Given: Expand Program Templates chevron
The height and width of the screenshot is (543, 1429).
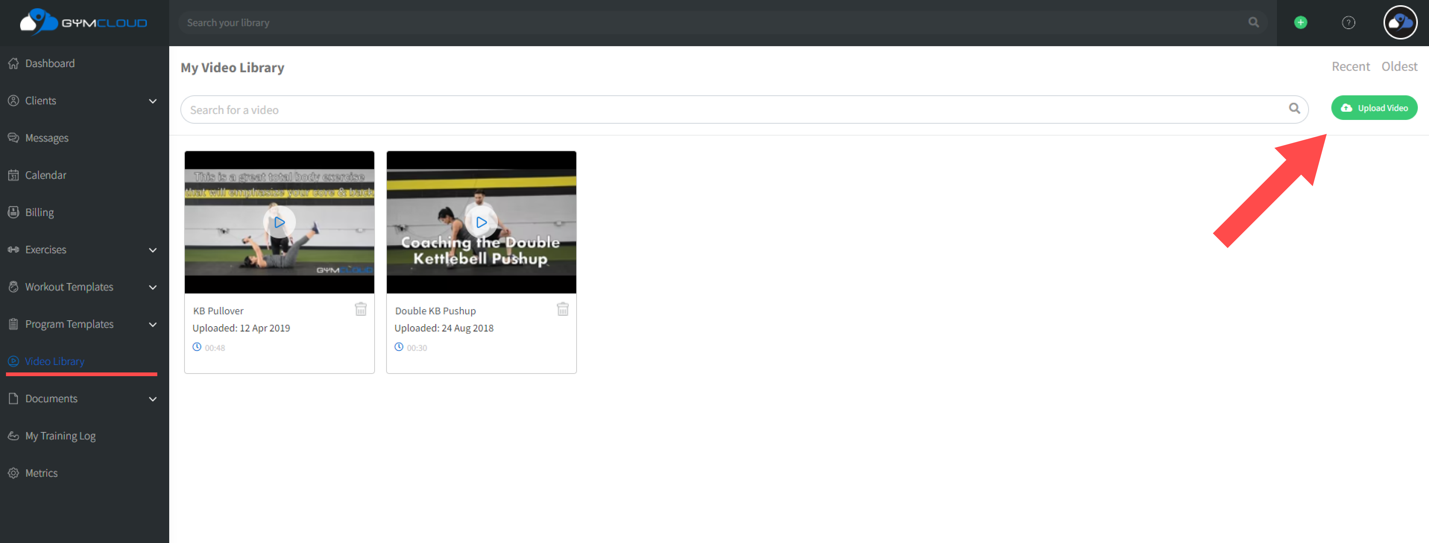Looking at the screenshot, I should [x=152, y=325].
